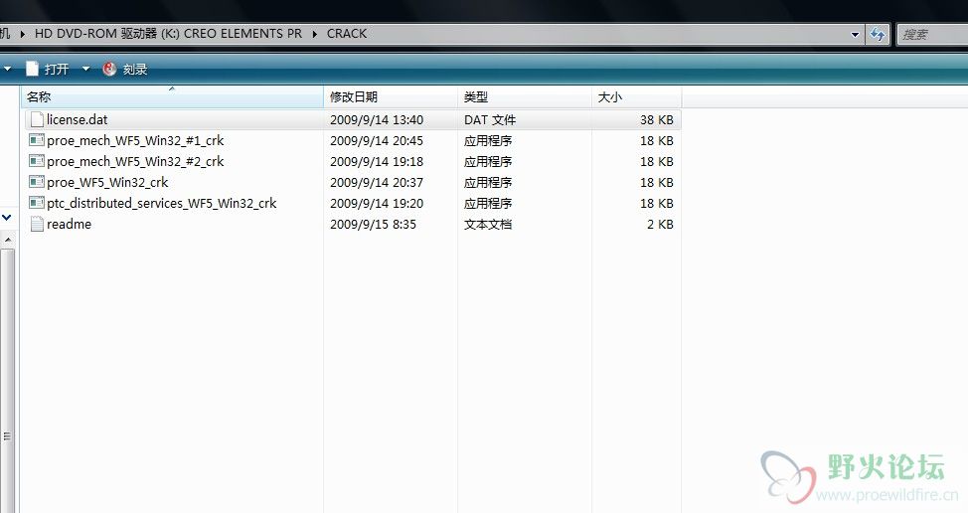Viewport: 968px width, 513px height.
Task: Select the proe_WF5_Win32_crk application icon
Action: pyautogui.click(x=37, y=182)
